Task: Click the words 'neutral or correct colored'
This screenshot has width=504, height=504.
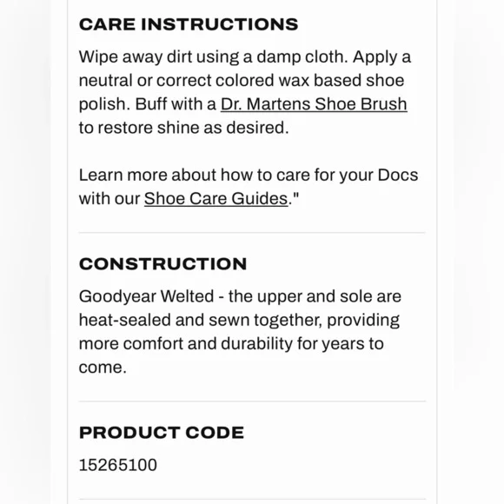Action: (x=176, y=80)
